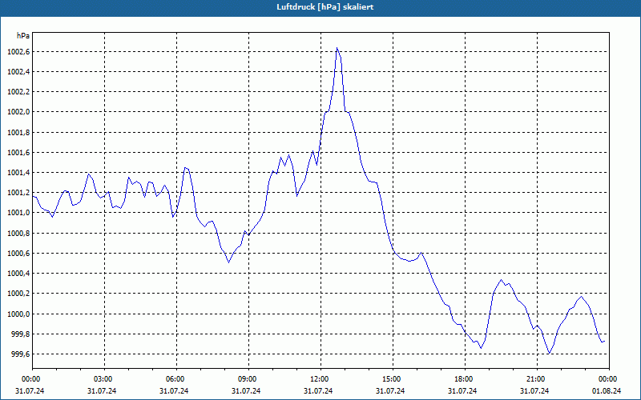Screen dimensions: 641x400
Task: Click the '31.07.24' date under 15:00
Action: click(390, 391)
